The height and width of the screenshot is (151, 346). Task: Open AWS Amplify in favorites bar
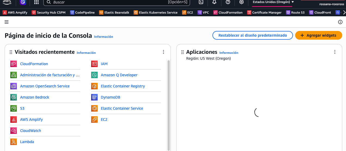(15, 12)
